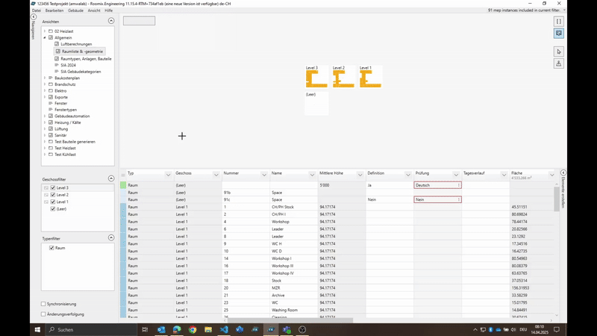The height and width of the screenshot is (336, 597).
Task: Collapse the Geschossfilter section
Action: pyautogui.click(x=110, y=178)
